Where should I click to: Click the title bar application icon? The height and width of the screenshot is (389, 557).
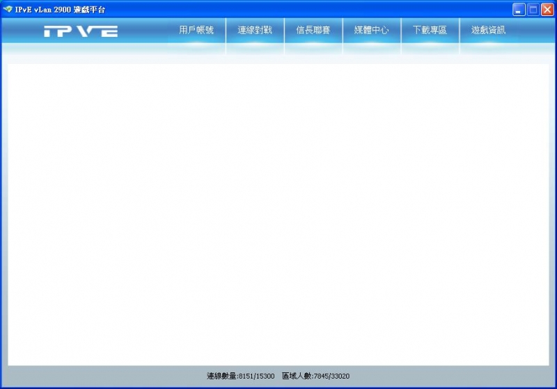pyautogui.click(x=8, y=9)
